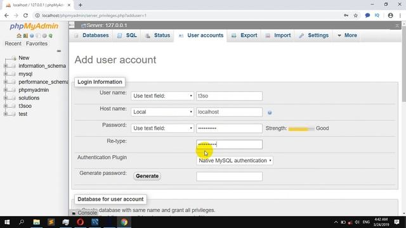Image resolution: width=406 pixels, height=228 pixels.
Task: Expand t3soo database node
Action: [x=6, y=106]
